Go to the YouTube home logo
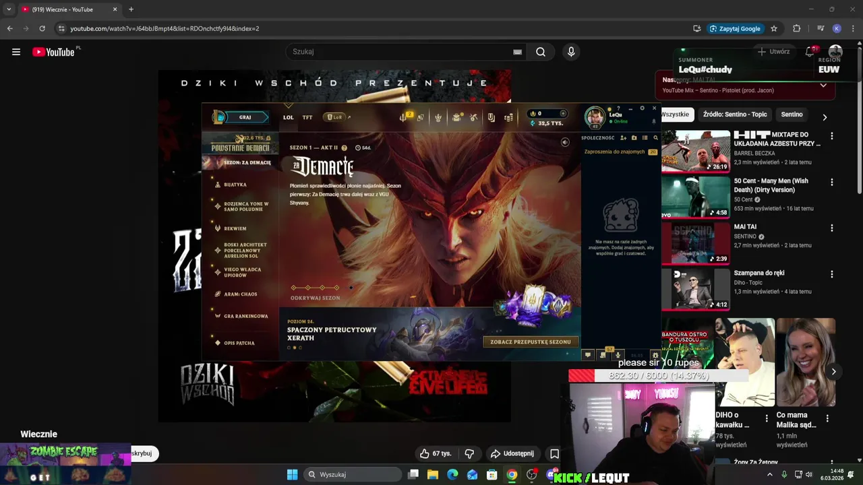The height and width of the screenshot is (485, 863). click(53, 52)
